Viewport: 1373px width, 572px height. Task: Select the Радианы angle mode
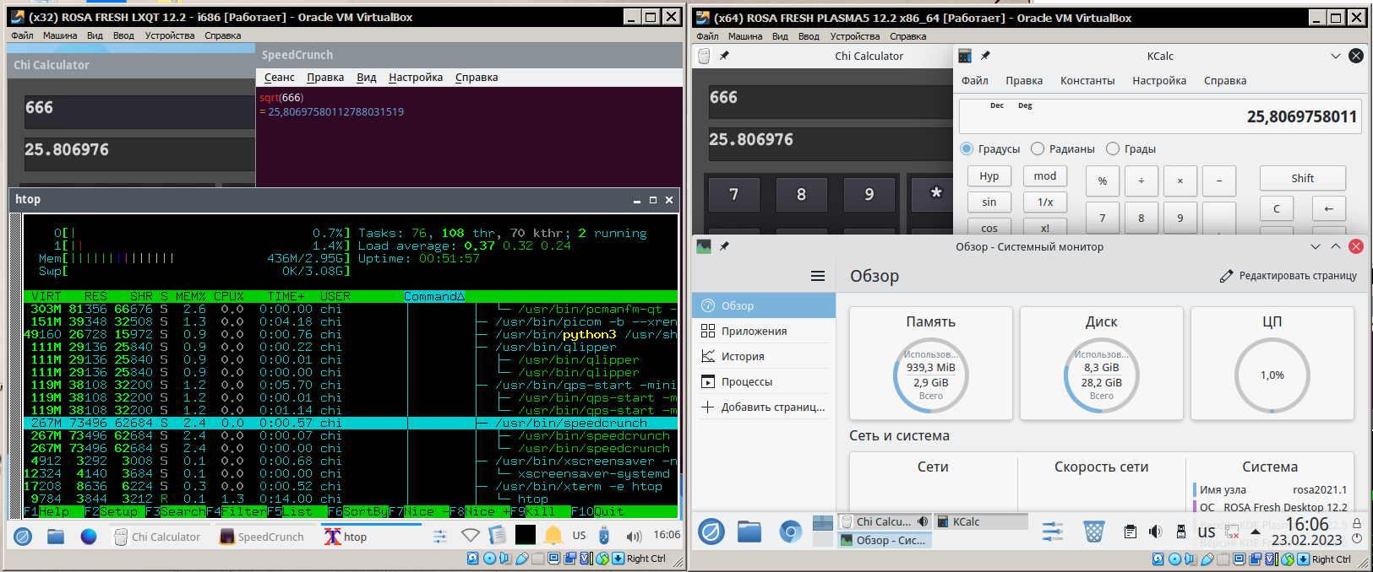1038,149
